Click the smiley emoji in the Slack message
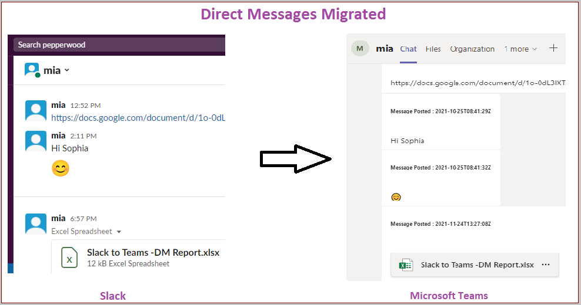This screenshot has width=581, height=305. click(x=61, y=168)
